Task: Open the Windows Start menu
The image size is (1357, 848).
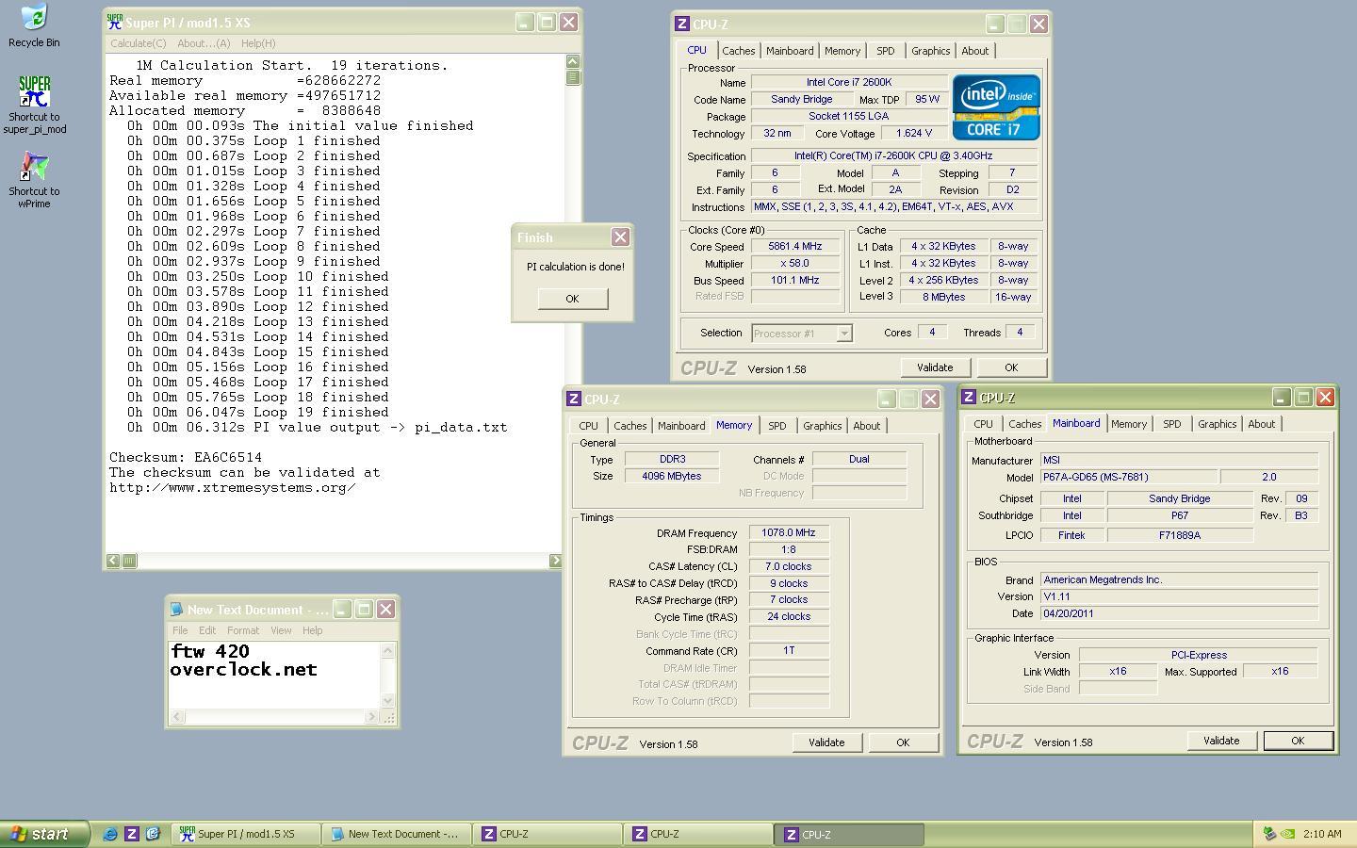Action: [x=44, y=834]
